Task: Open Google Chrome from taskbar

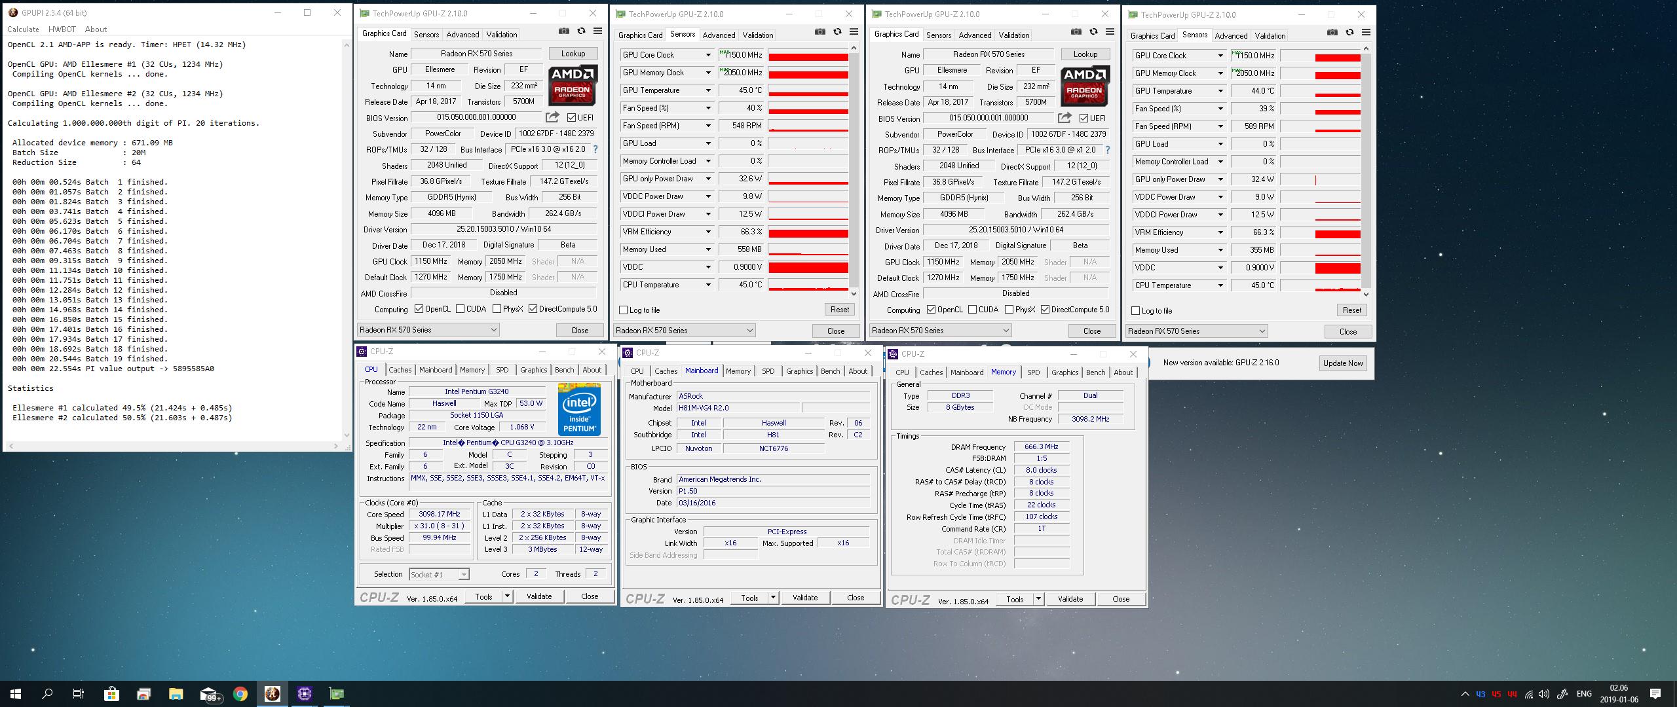Action: click(240, 694)
